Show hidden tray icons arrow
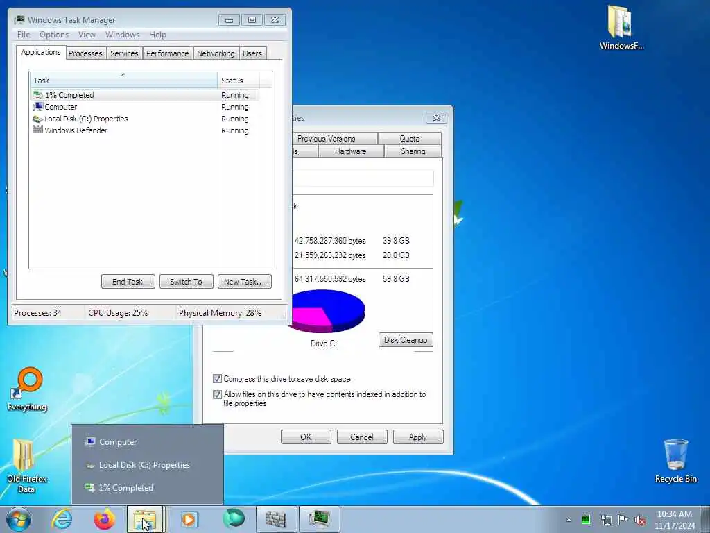 [569, 520]
